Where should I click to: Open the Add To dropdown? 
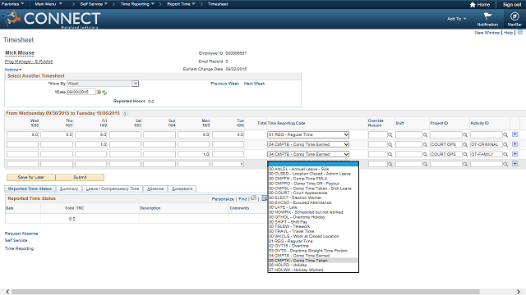coord(457,19)
